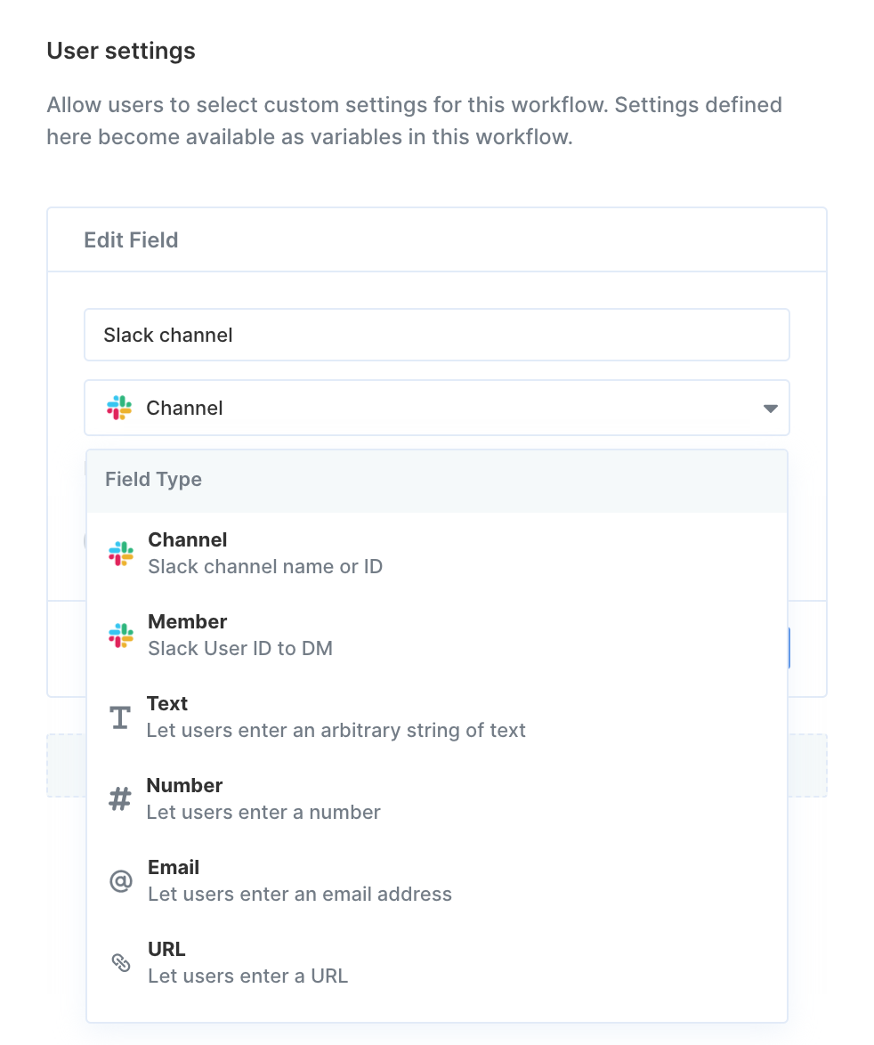Click the Slack logo beside the Channel option
This screenshot has height=1045, width=874.
click(120, 554)
